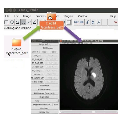Click the play arrow beside the slice slider
This screenshot has width=122, height=122.
point(60,112)
